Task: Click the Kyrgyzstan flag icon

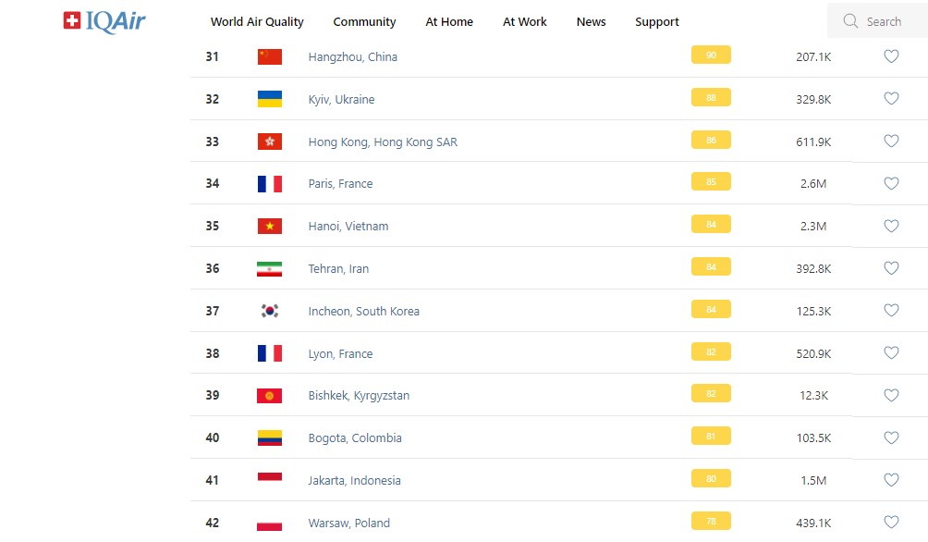Action: tap(269, 396)
